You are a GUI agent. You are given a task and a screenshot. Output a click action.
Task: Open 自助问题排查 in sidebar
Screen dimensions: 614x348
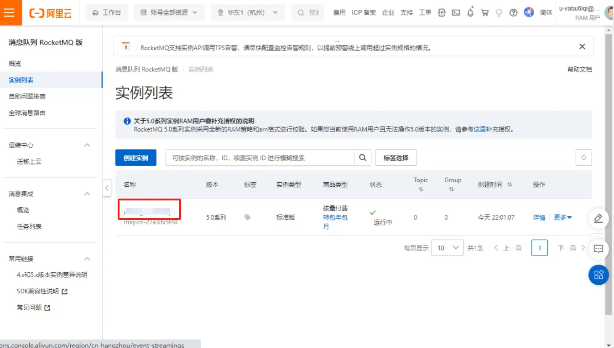(x=27, y=97)
